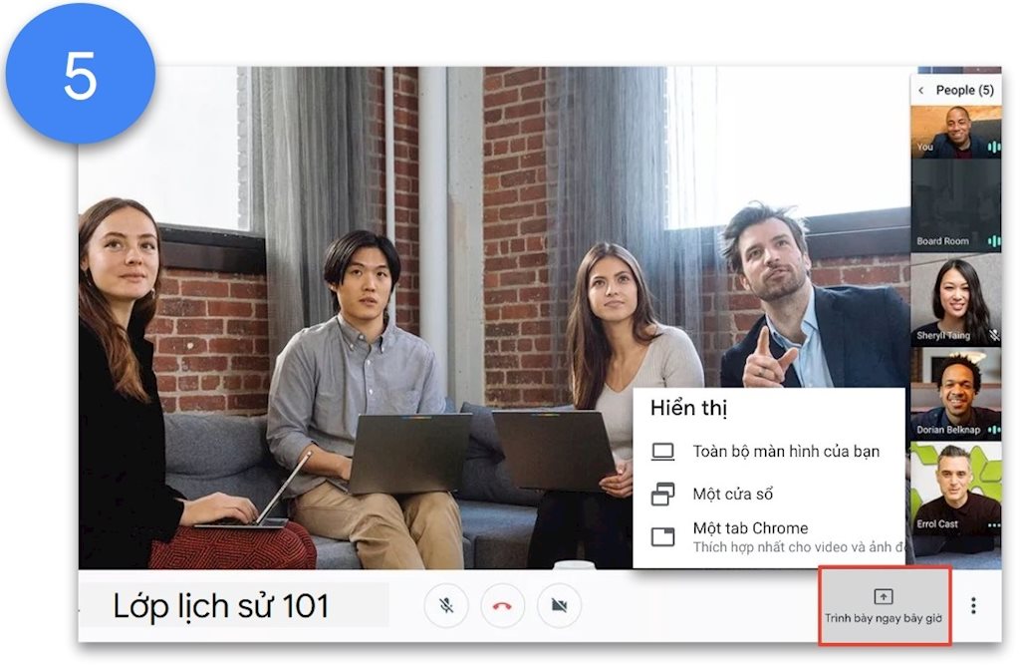Mute the microphone in the call bar
Viewport: 1020px width, 666px height.
446,605
